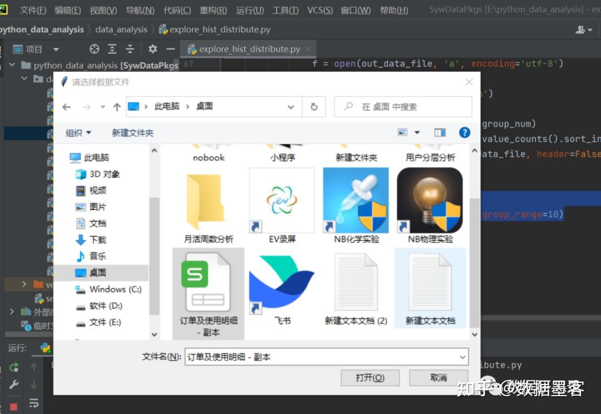The image size is (601, 414).
Task: Select 下载 in the navigation pane
Action: coord(91,240)
